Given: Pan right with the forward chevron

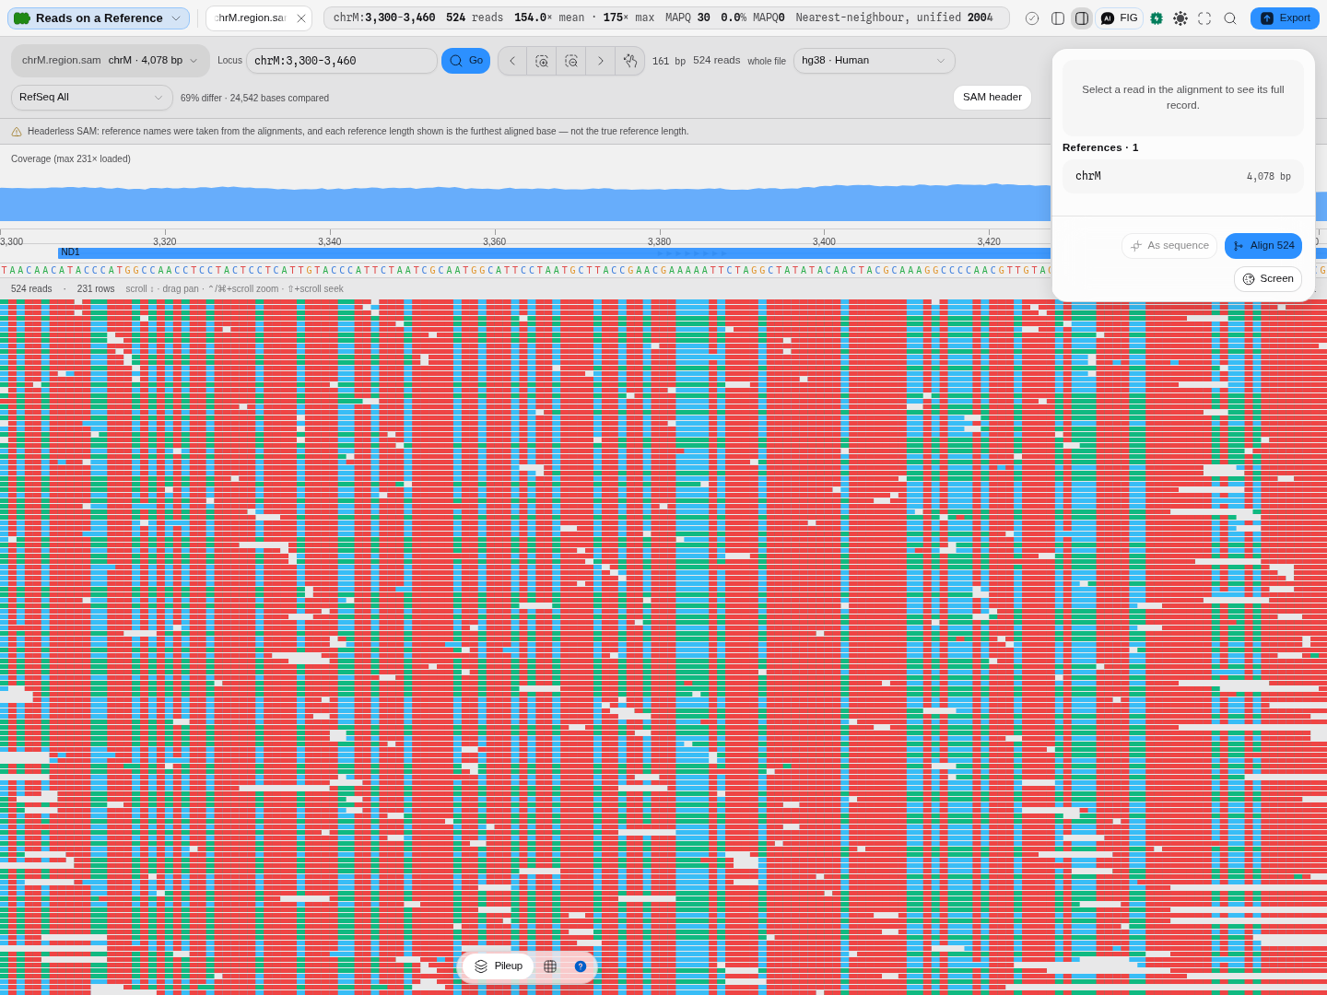Looking at the screenshot, I should [x=601, y=61].
